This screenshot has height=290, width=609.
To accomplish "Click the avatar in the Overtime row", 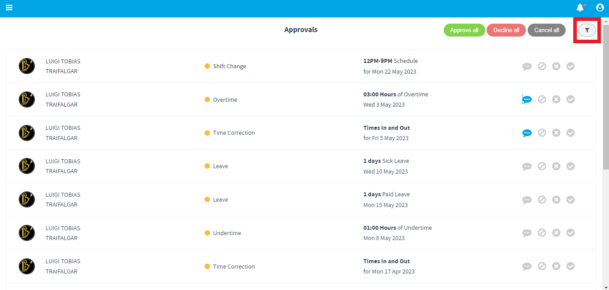I will pyautogui.click(x=27, y=99).
